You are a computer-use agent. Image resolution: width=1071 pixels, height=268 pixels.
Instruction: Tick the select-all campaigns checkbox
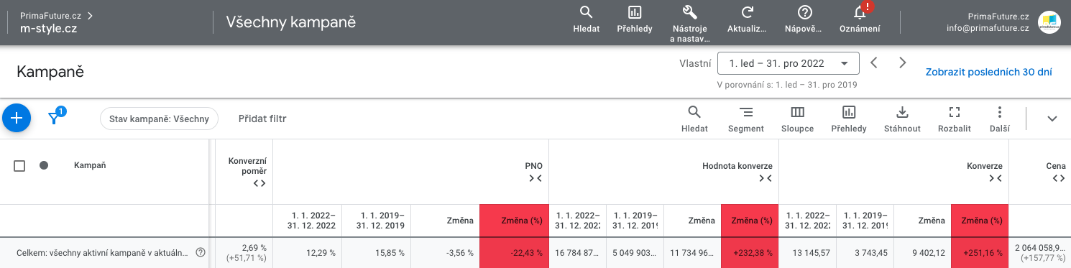[x=19, y=166]
